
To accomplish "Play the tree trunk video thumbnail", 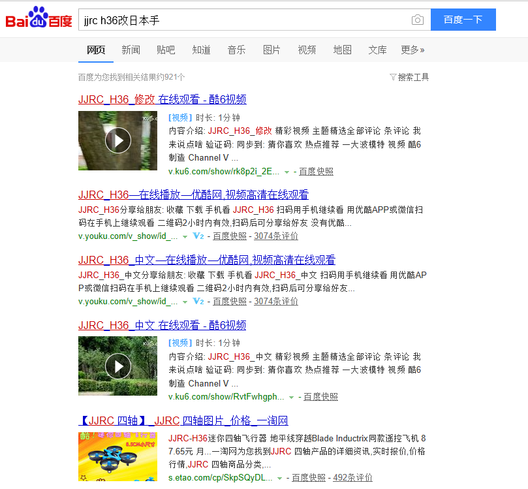I will point(118,140).
